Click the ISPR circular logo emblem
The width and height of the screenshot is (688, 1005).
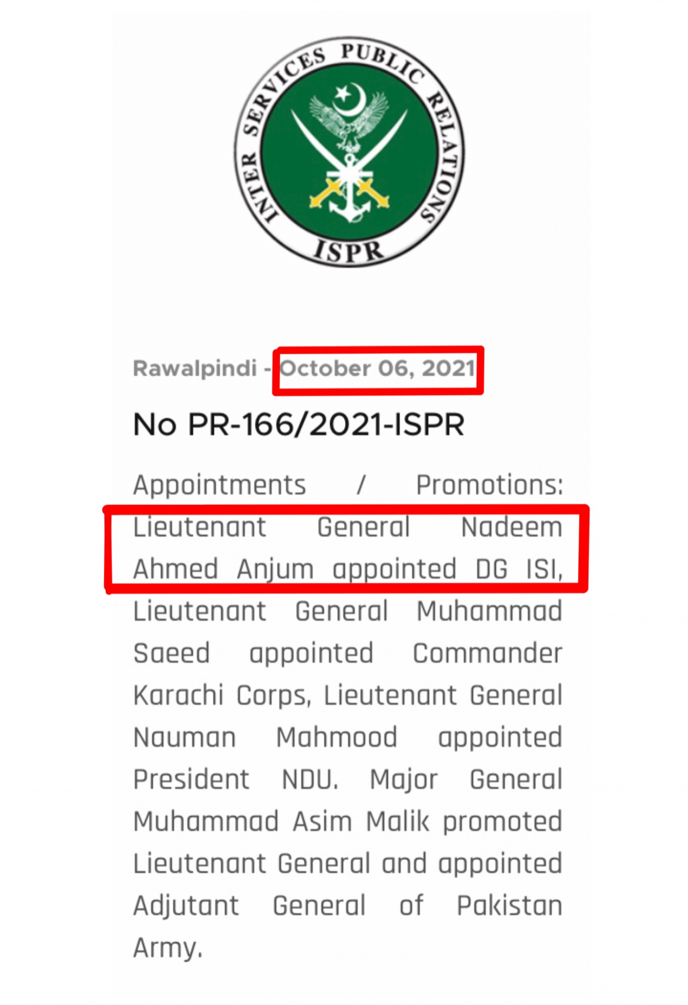click(350, 151)
